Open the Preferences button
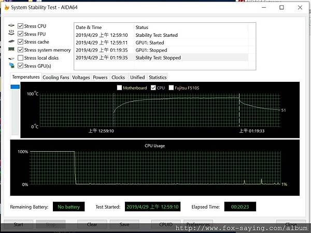 (198, 224)
